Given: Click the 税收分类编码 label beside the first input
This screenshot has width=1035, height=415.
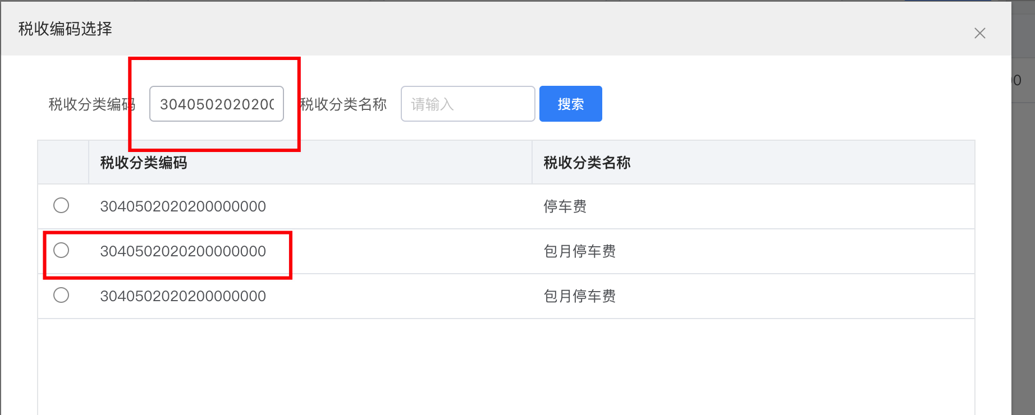Looking at the screenshot, I should [90, 104].
